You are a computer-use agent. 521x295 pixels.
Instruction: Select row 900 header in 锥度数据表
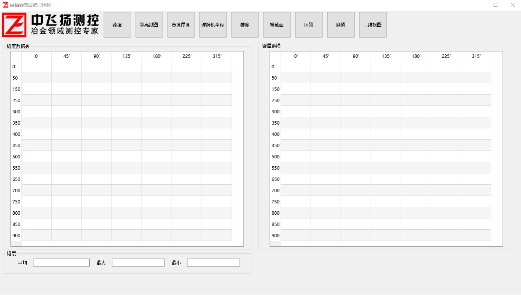(x=16, y=235)
